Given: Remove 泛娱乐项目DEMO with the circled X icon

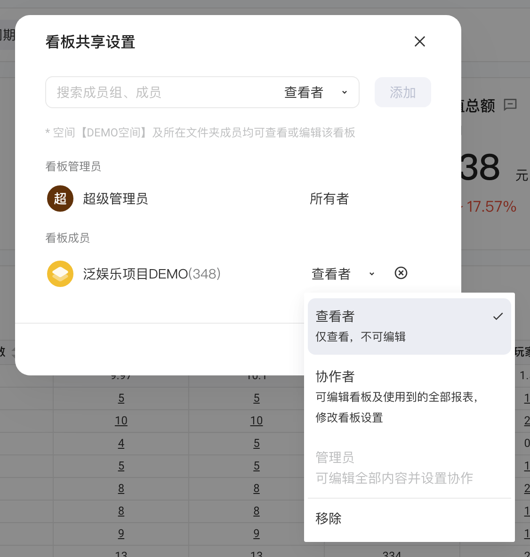Looking at the screenshot, I should [401, 273].
